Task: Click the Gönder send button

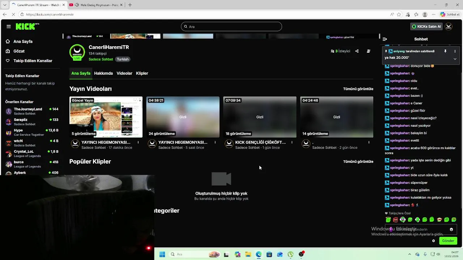Action: coord(448,241)
